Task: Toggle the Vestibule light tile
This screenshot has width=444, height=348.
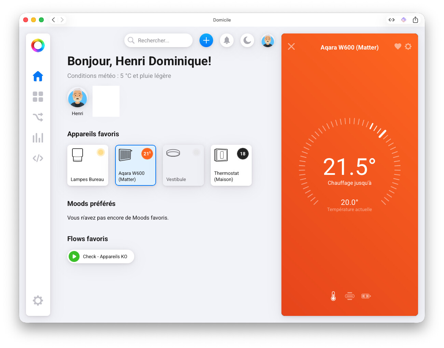Action: (x=183, y=165)
